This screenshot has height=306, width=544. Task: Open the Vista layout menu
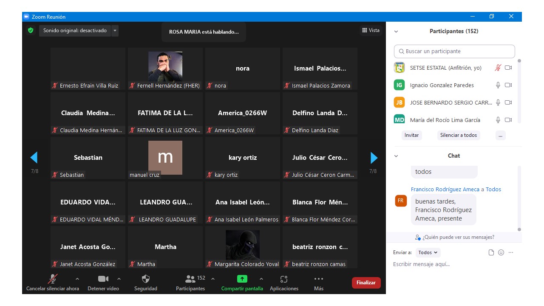pyautogui.click(x=371, y=30)
